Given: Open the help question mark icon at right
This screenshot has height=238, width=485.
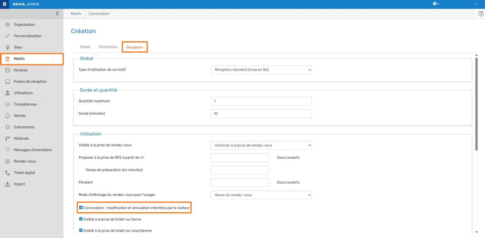Looking at the screenshot, I should click(481, 14).
